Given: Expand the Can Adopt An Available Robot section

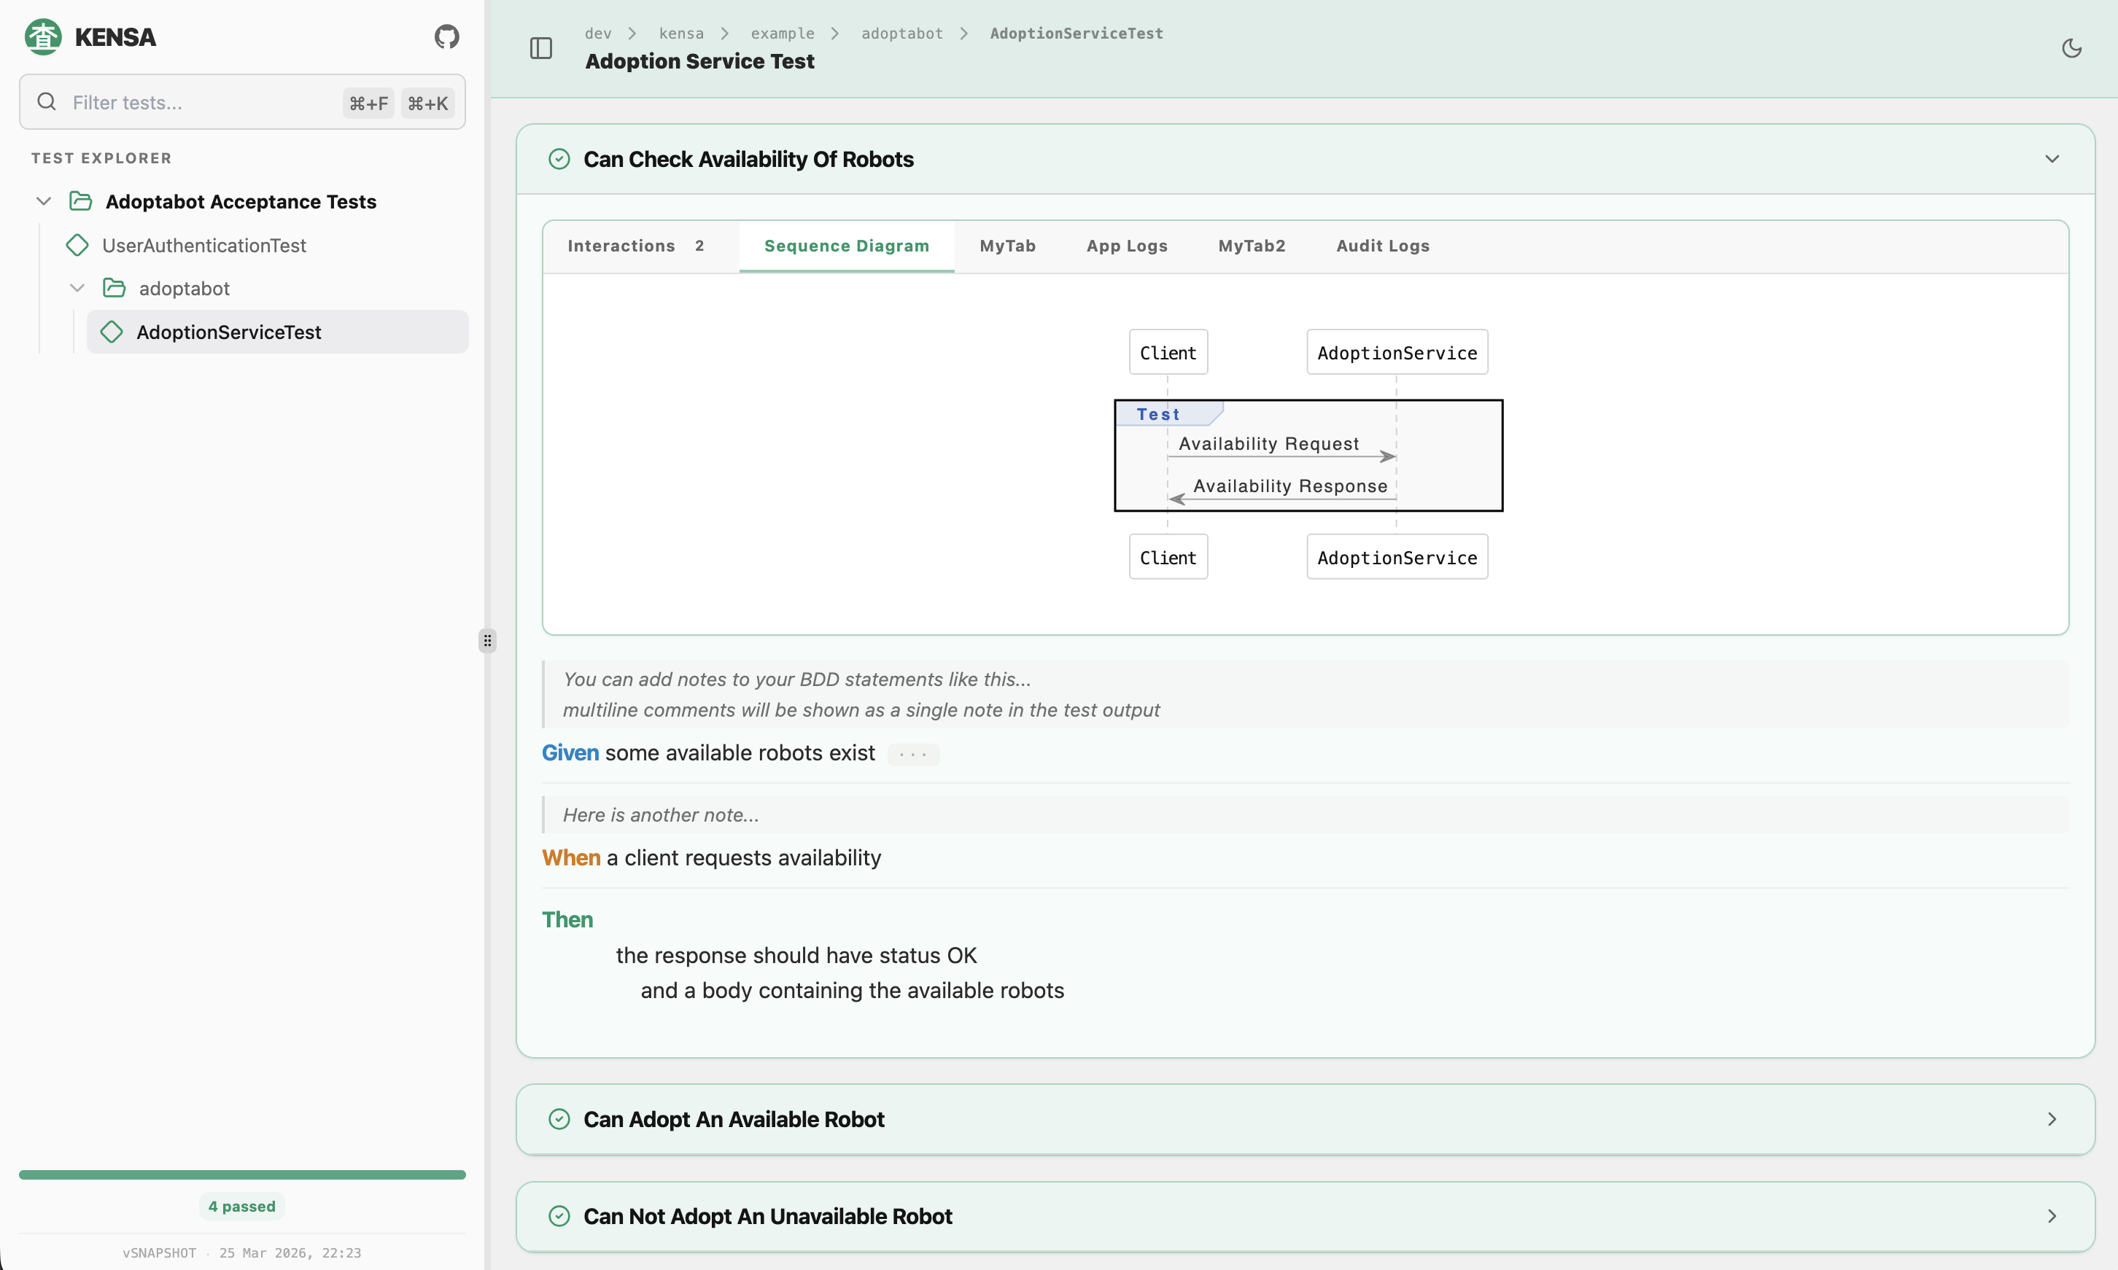Looking at the screenshot, I should pyautogui.click(x=2051, y=1118).
